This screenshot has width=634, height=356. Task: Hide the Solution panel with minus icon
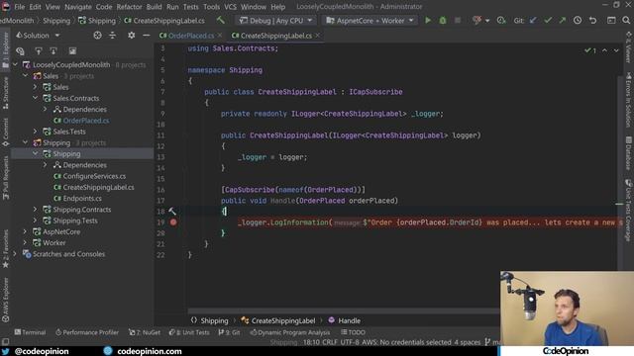146,36
